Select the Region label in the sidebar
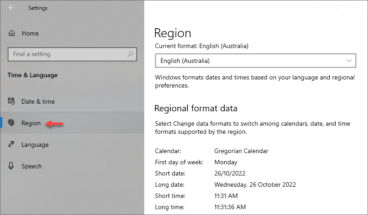 click(31, 123)
